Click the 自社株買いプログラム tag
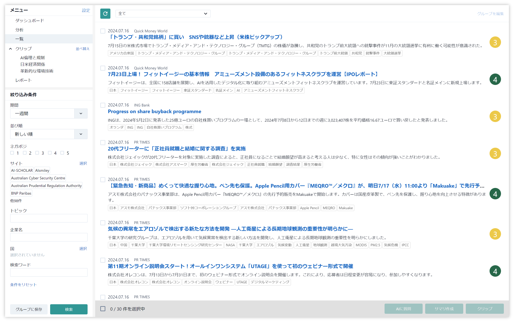This screenshot has width=514, height=322. tap(164, 127)
